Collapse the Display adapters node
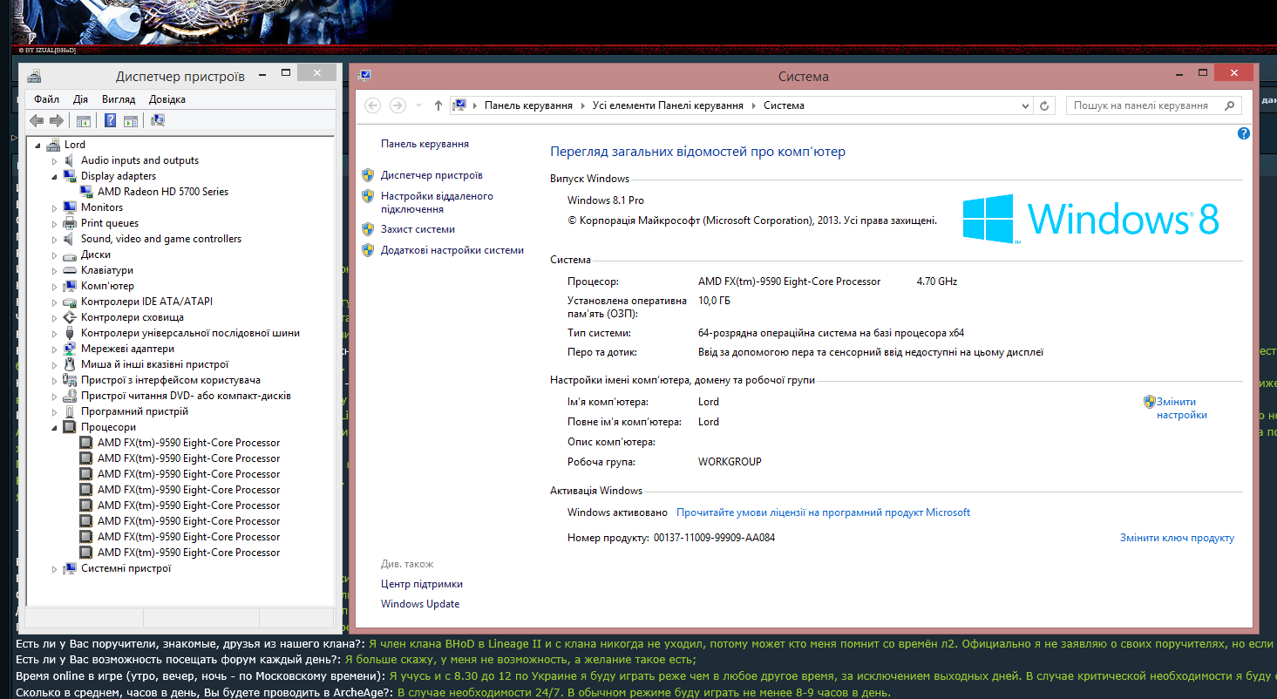This screenshot has height=699, width=1277. coord(54,176)
